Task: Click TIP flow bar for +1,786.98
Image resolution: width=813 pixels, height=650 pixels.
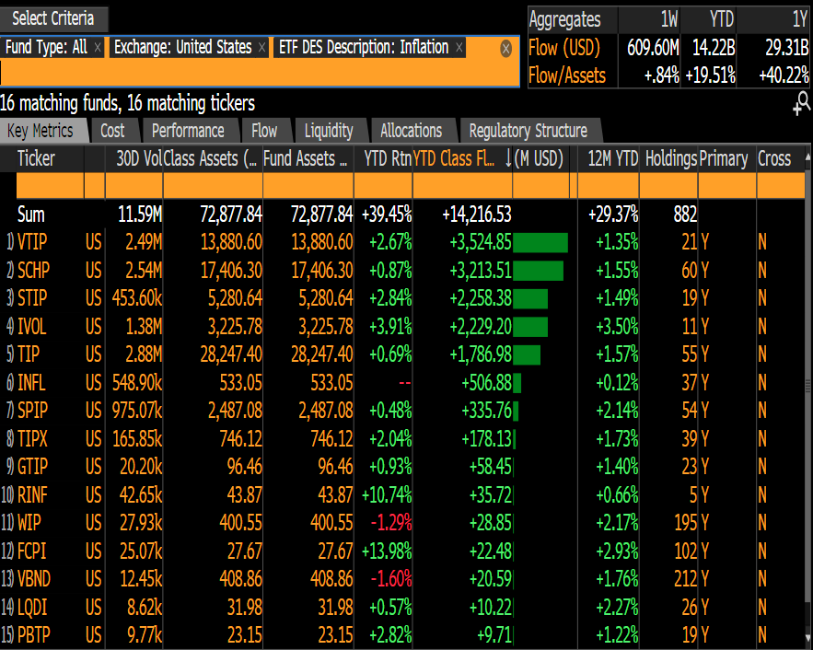Action: [527, 355]
